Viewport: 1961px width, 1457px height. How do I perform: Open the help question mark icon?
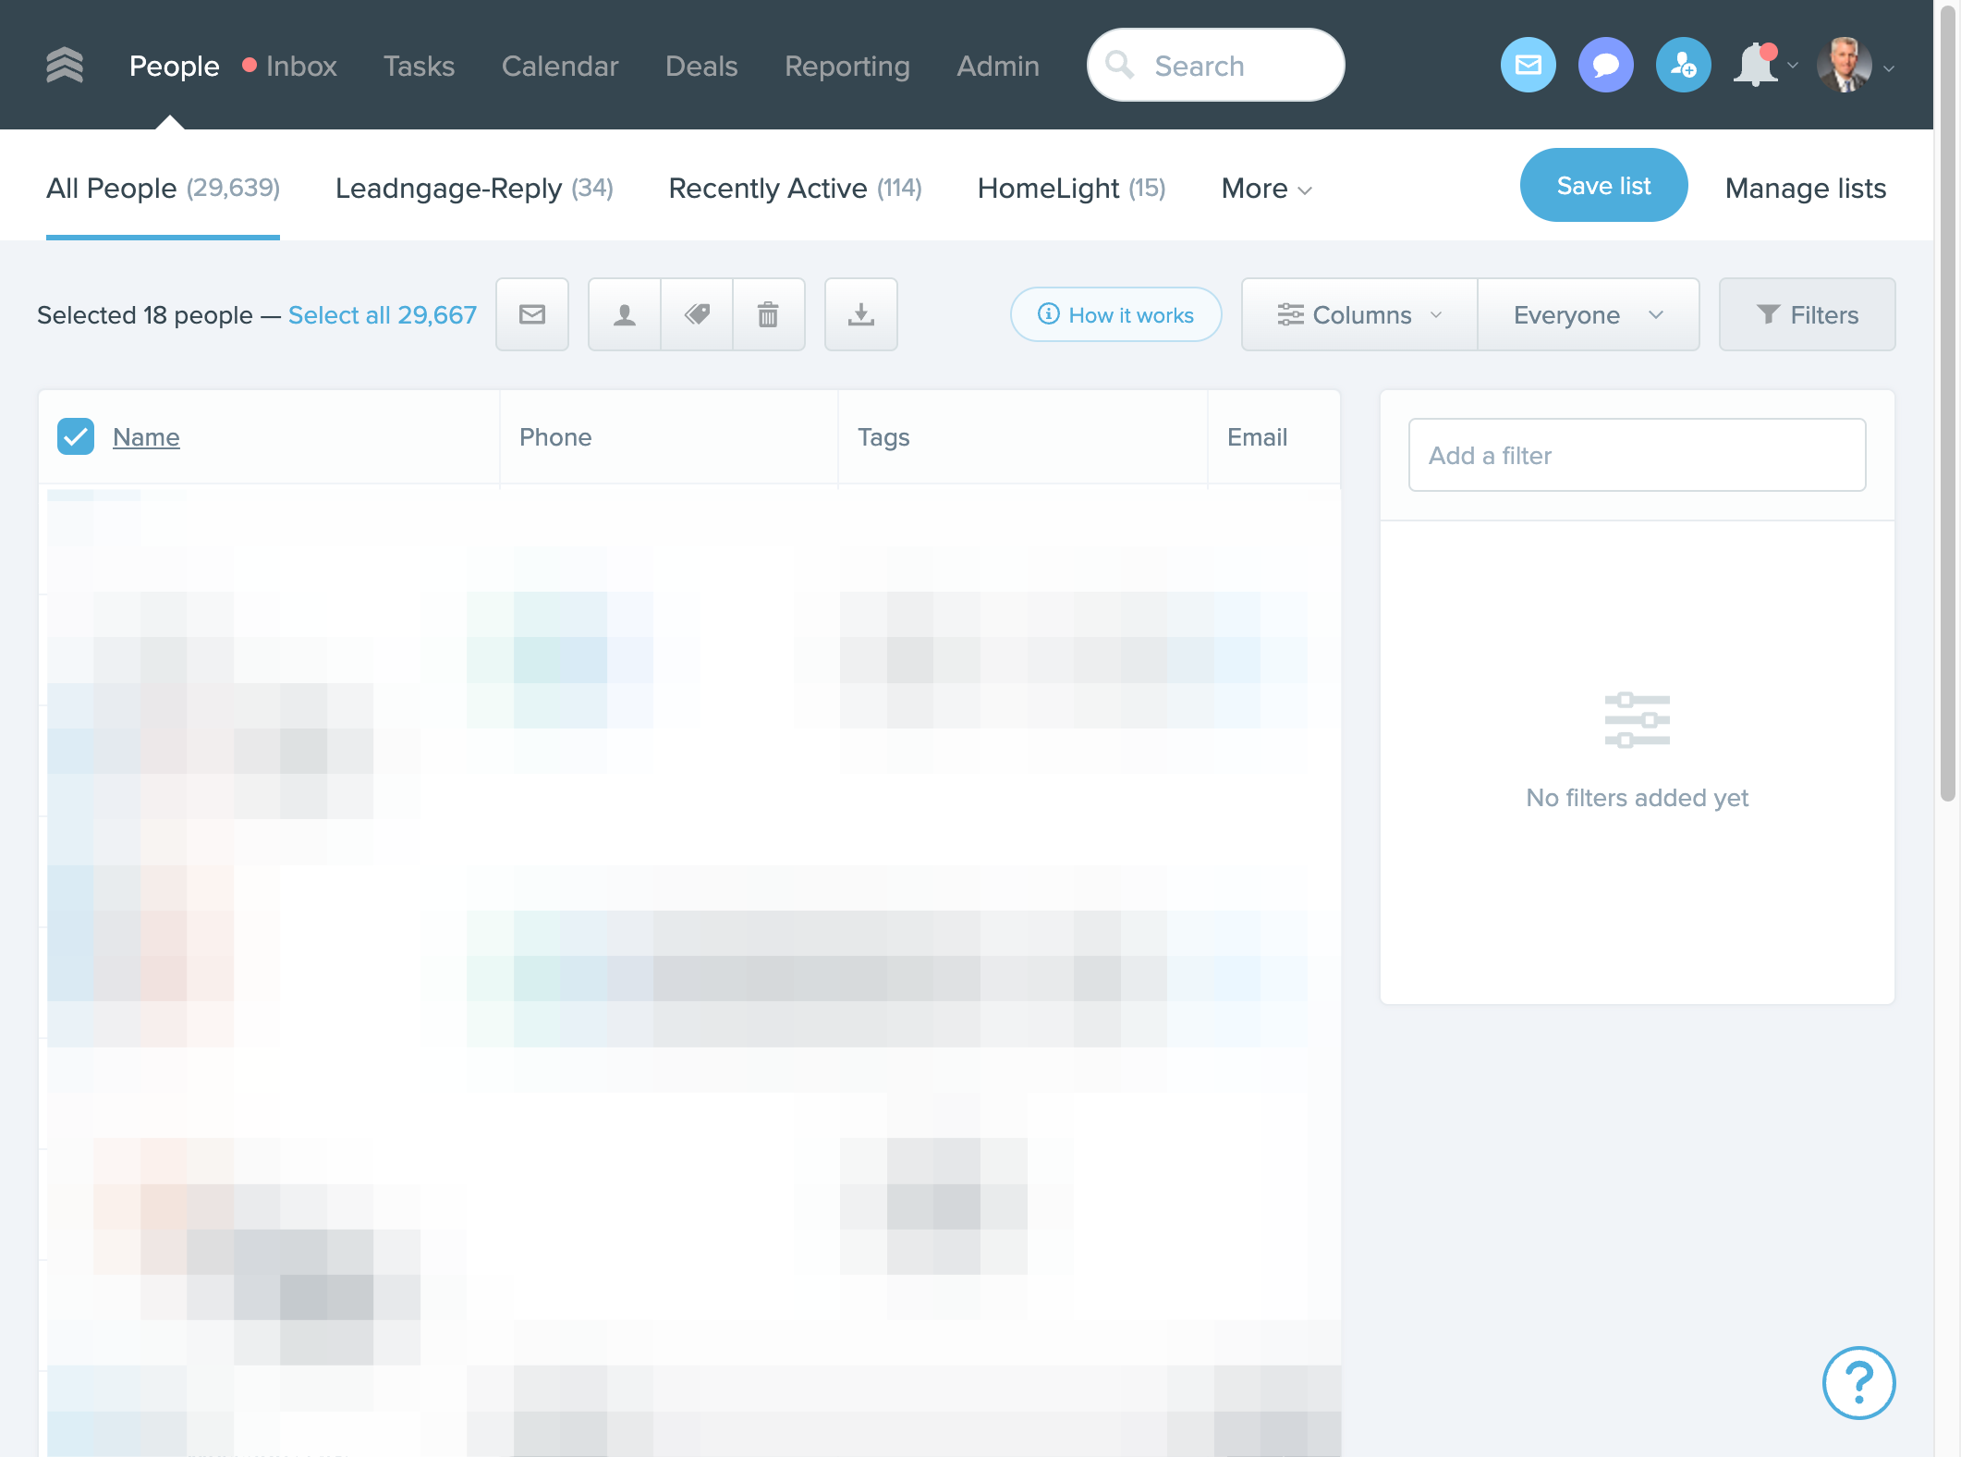[x=1859, y=1383]
